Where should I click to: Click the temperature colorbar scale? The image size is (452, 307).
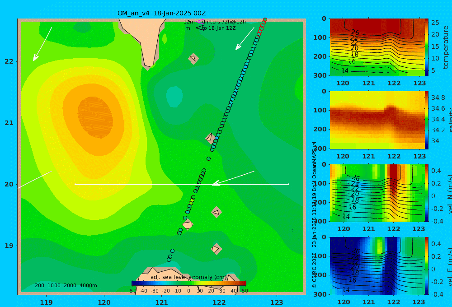coord(427,47)
